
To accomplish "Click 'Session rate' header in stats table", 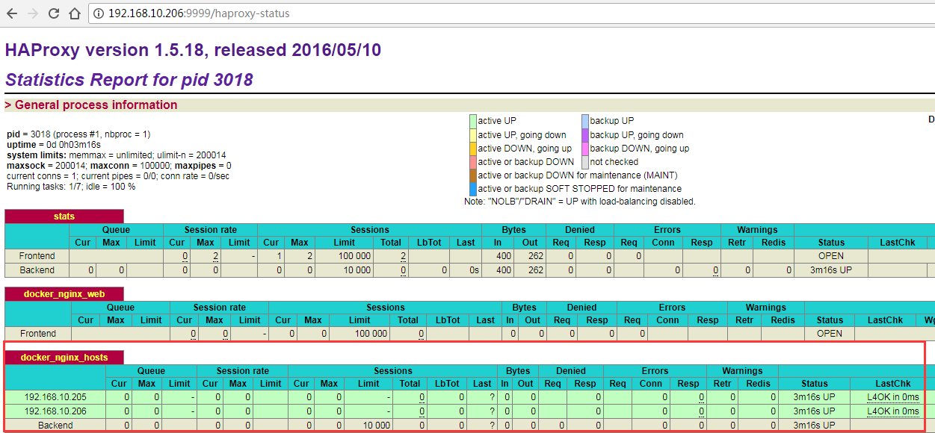I will click(211, 230).
